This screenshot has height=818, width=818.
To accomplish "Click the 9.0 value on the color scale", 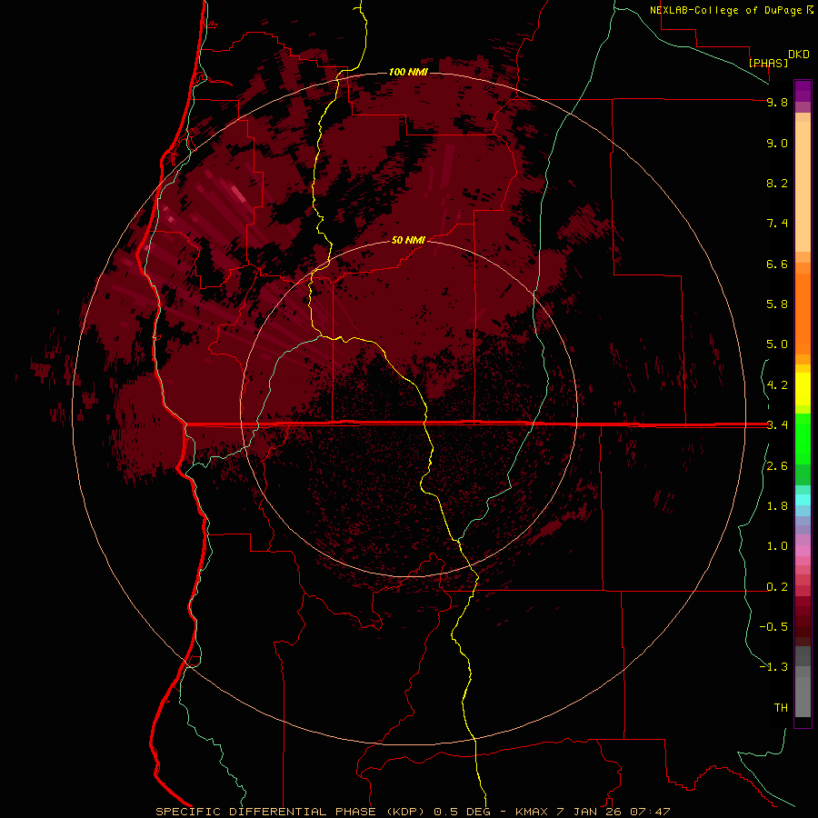I will tap(777, 143).
